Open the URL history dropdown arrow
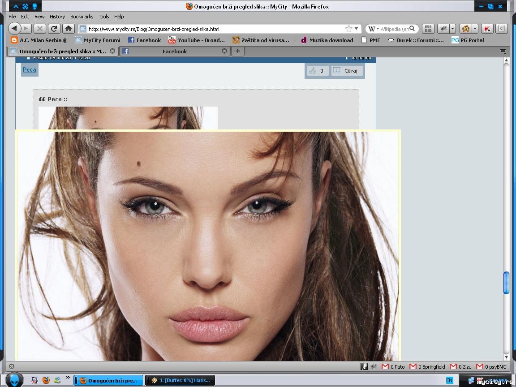 click(x=357, y=29)
